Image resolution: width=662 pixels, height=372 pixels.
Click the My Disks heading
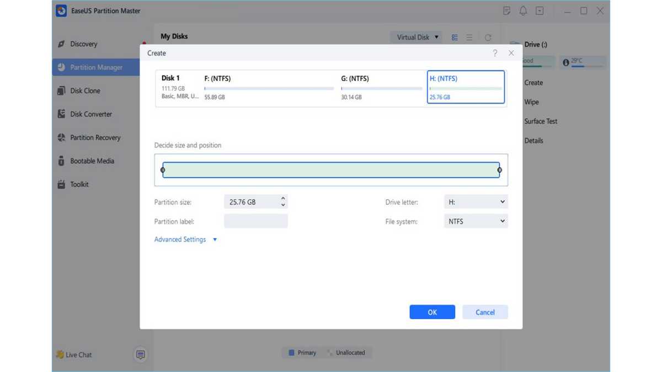[174, 36]
